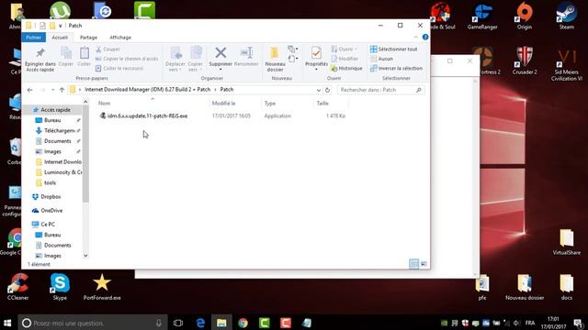
Task: Click Aucun selection option
Action: [x=382, y=59]
